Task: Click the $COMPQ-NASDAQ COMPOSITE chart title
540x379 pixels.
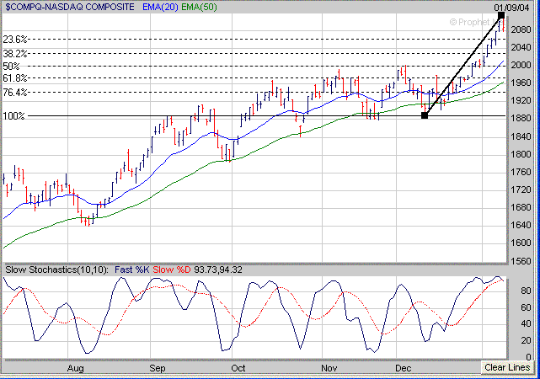Action: click(70, 7)
